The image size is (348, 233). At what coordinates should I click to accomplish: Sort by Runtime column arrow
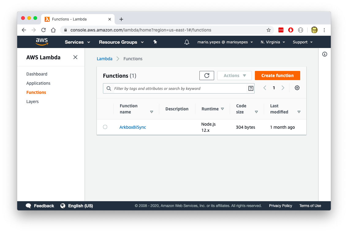[222, 109]
